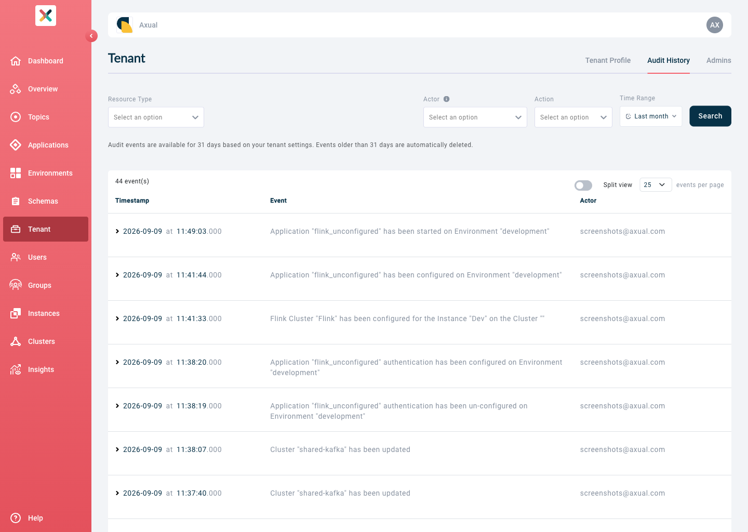Click the Event column header

pos(278,201)
